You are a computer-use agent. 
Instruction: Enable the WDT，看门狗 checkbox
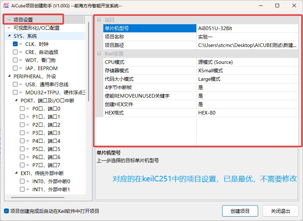pyautogui.click(x=15, y=60)
